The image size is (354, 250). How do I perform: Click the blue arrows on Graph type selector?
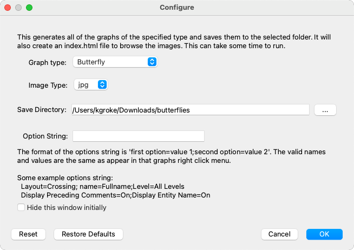click(x=152, y=62)
